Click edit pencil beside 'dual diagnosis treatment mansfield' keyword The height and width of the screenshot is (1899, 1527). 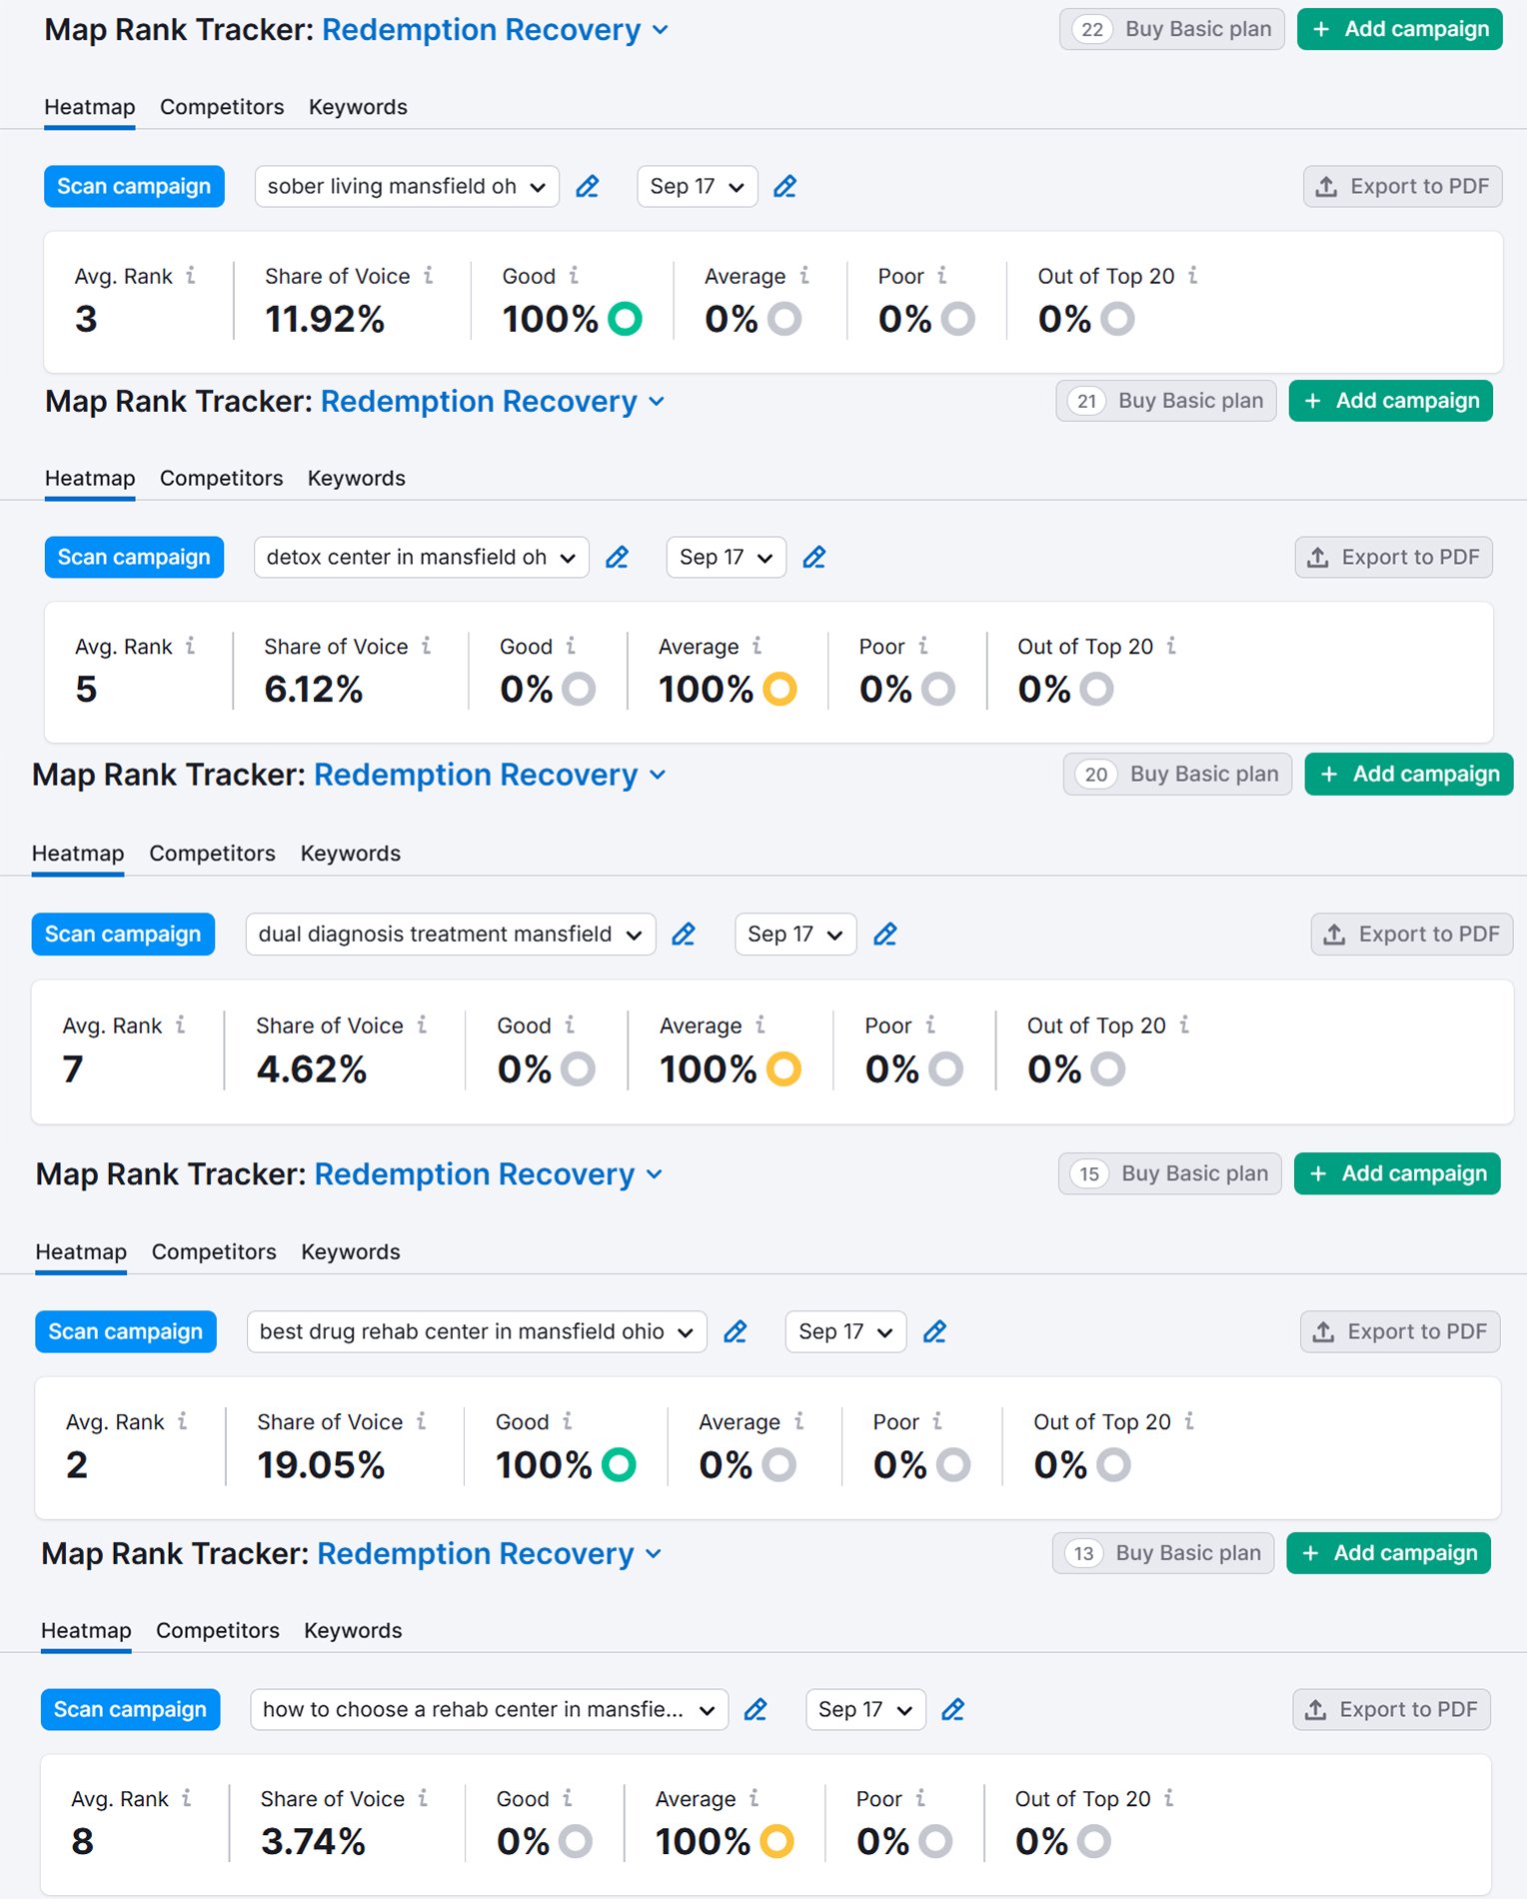tap(684, 935)
